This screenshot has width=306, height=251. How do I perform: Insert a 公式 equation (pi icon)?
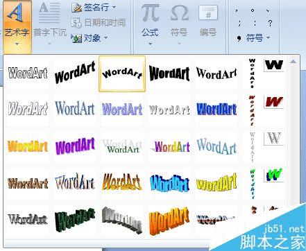coord(151,12)
